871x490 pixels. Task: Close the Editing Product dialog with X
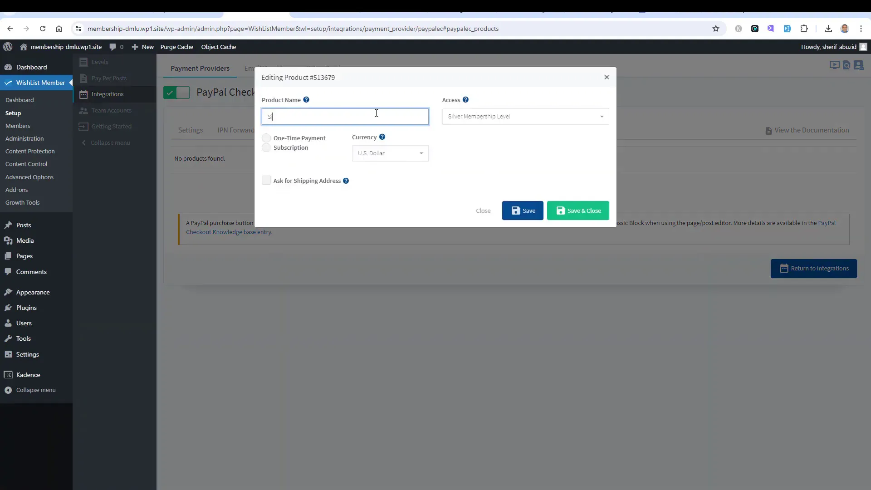607,77
